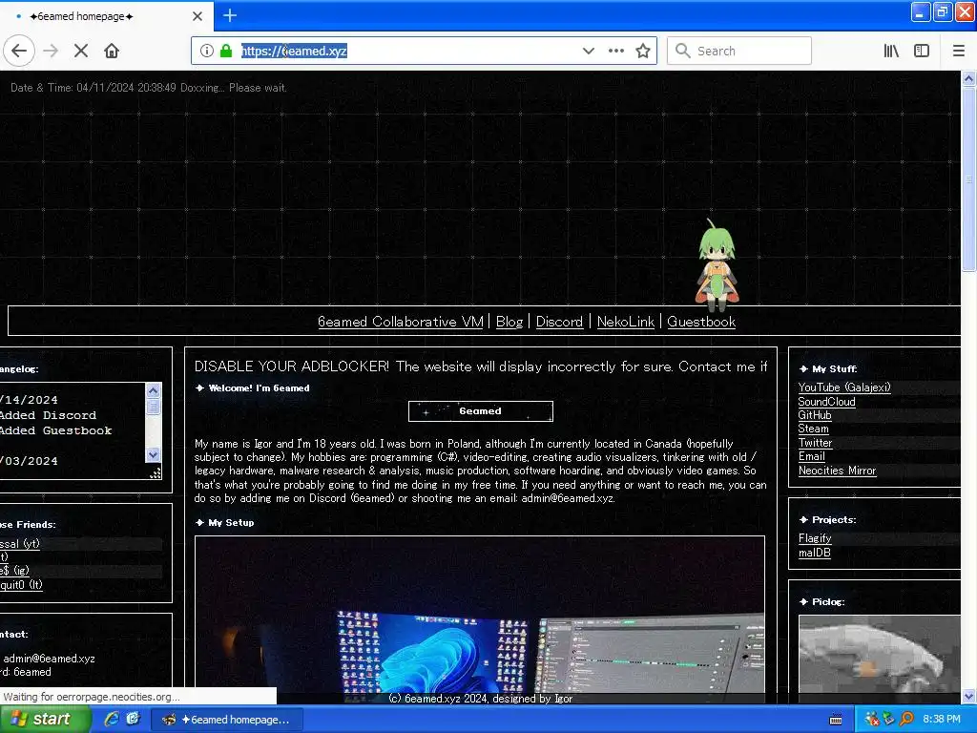Click the shield tray icon

[x=888, y=720]
